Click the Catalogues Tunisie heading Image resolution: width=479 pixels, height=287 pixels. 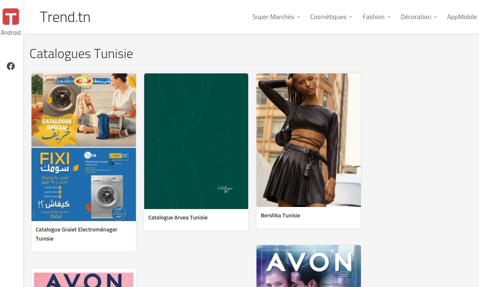click(x=81, y=54)
